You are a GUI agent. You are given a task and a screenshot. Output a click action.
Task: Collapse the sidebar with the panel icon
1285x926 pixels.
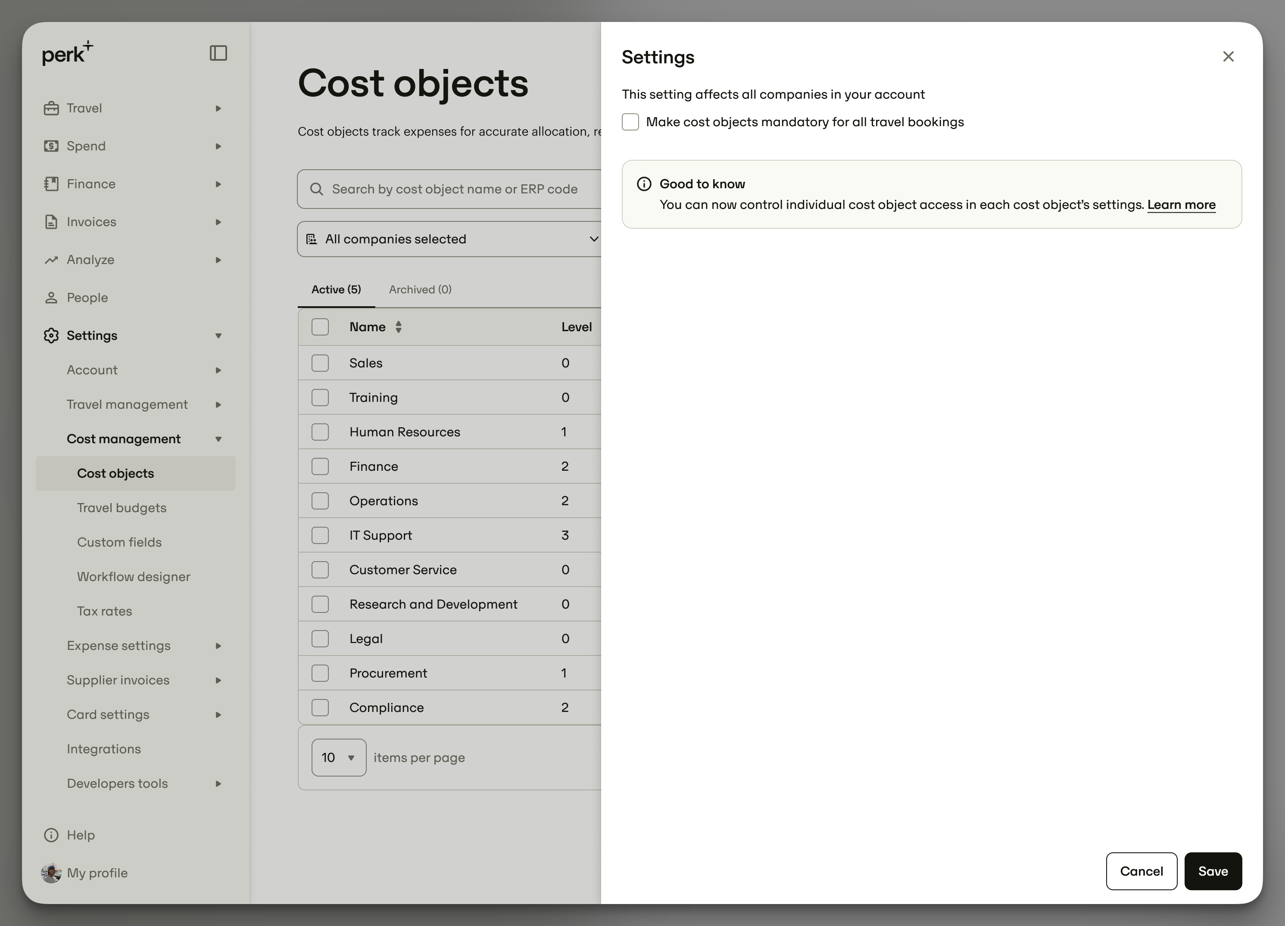coord(218,53)
